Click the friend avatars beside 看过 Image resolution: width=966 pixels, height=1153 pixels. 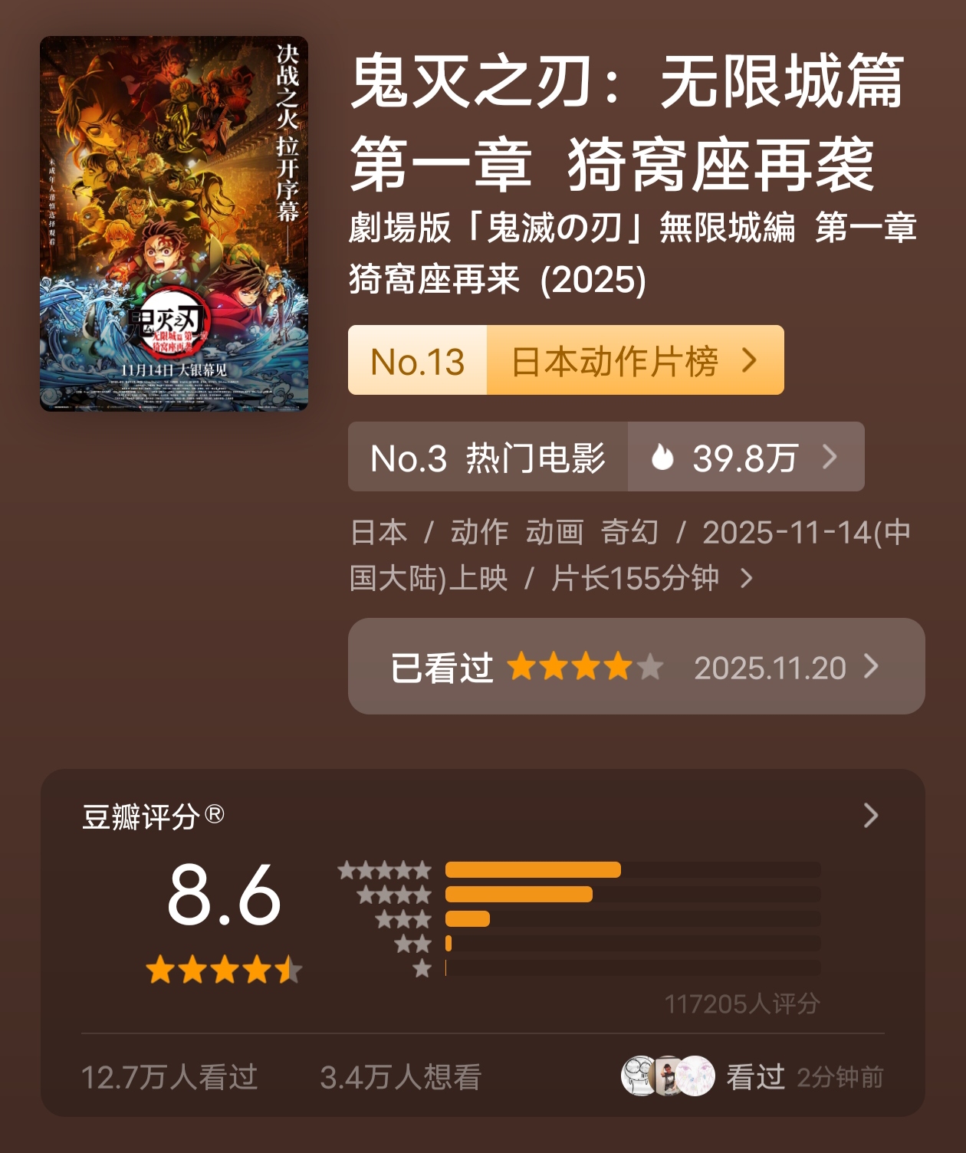coord(668,1076)
